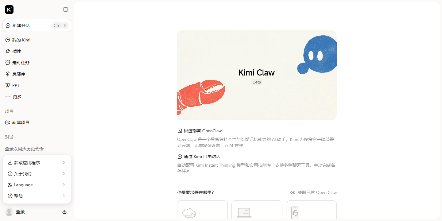The height and width of the screenshot is (221, 442).
Task: Open 关联已有 Open Claw link
Action: pyautogui.click(x=313, y=192)
